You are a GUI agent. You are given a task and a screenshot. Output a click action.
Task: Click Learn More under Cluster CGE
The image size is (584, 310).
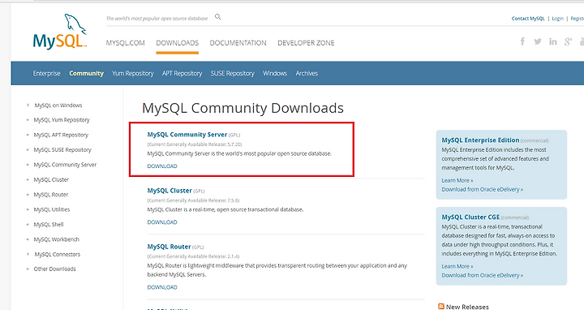point(457,266)
